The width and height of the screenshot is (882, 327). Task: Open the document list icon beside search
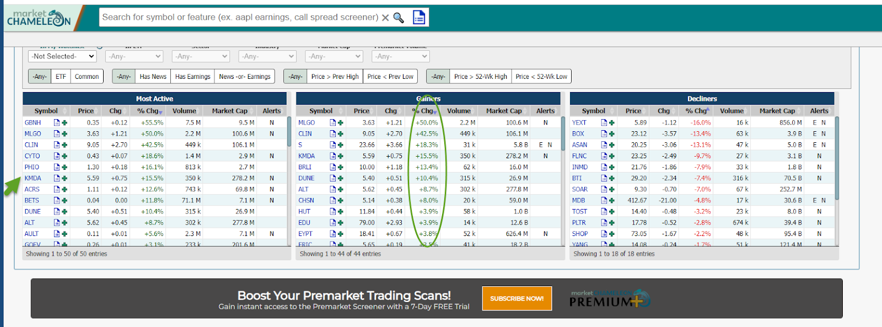(419, 18)
